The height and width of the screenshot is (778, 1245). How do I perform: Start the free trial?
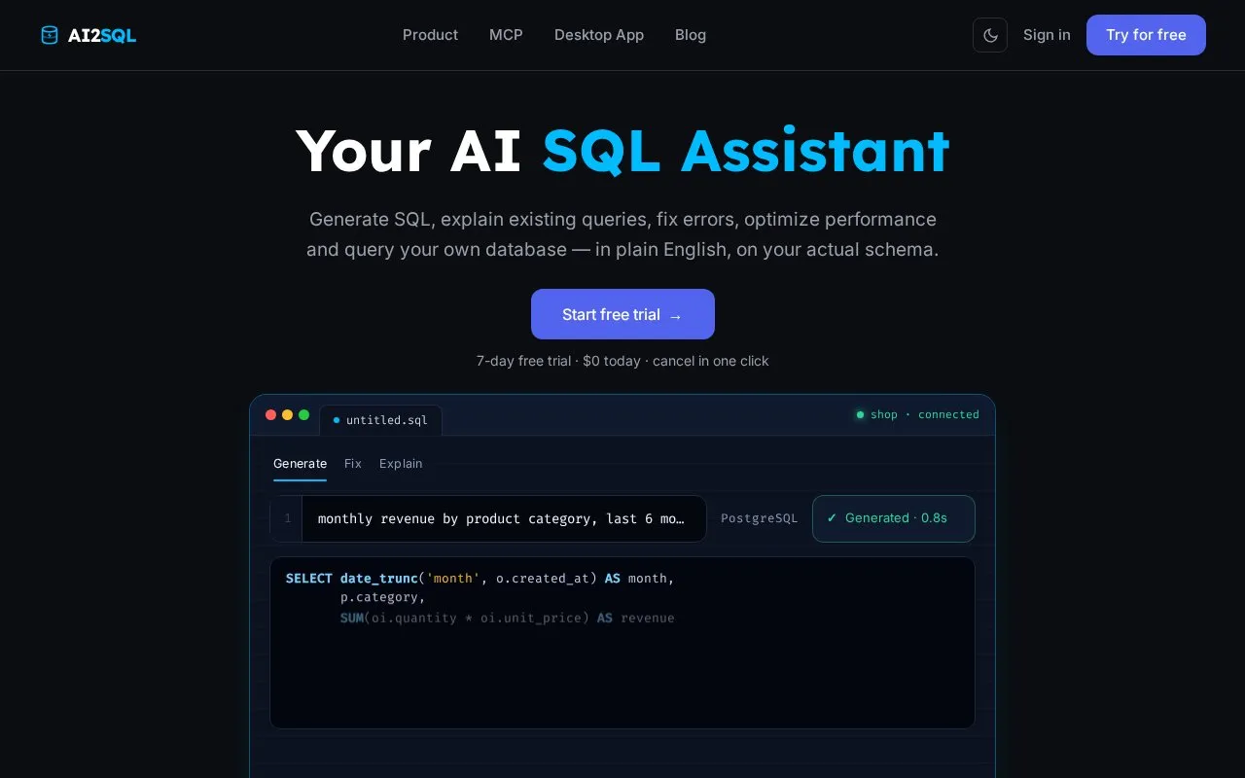[x=622, y=314]
